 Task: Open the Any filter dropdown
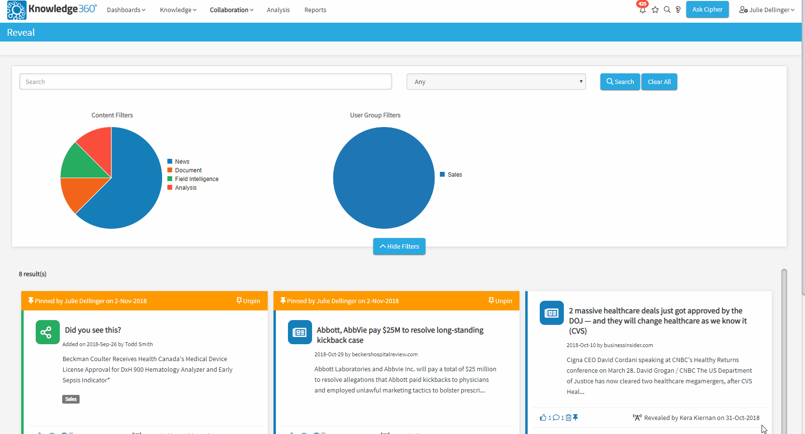(496, 82)
